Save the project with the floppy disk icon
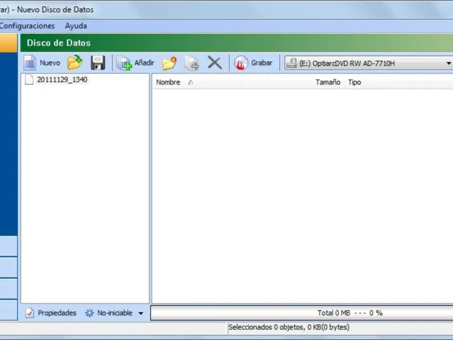Screen dimensions: 453x340 pos(97,63)
